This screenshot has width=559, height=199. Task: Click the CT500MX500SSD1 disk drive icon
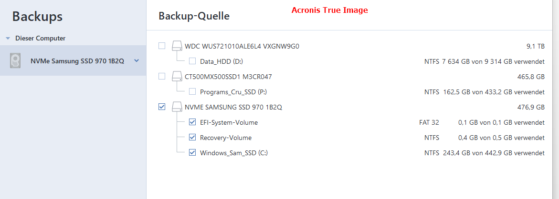click(x=177, y=76)
